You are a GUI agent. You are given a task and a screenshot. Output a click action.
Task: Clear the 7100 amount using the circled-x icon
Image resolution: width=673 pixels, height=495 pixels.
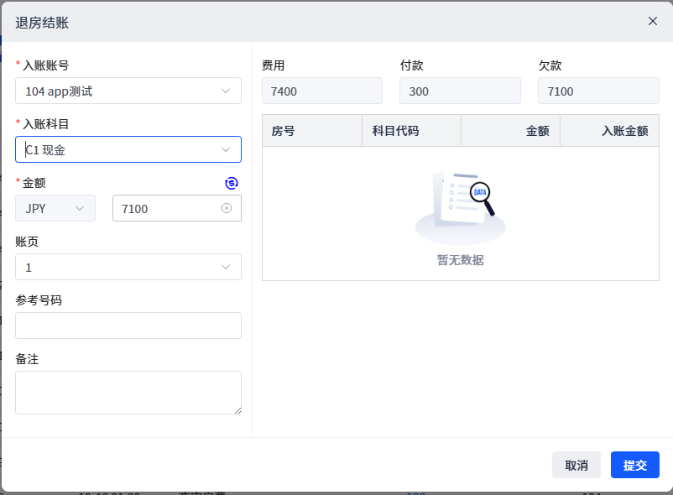[227, 208]
